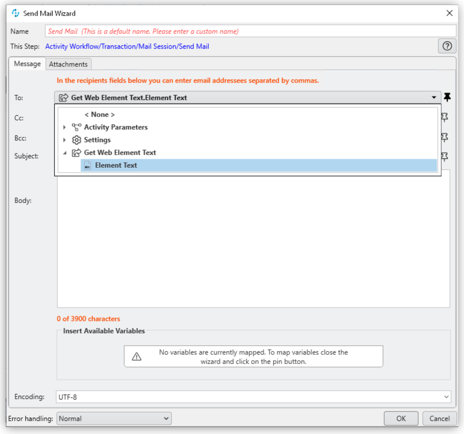Click the Help question mark icon
The image size is (464, 434).
point(447,46)
